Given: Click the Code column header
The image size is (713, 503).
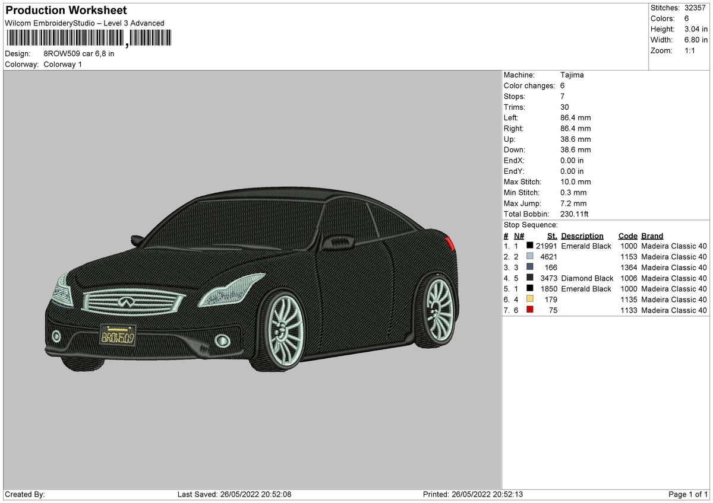Looking at the screenshot, I should (627, 235).
